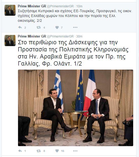The image size is (139, 157).
Task: Like the first tweet with 7 likes
Action: (57, 27)
